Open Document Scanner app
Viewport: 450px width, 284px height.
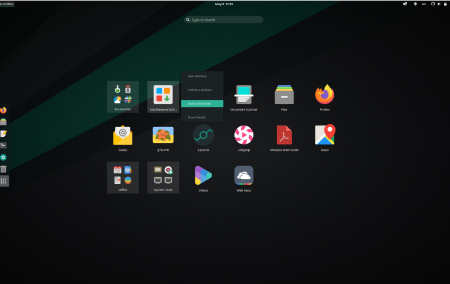(244, 97)
